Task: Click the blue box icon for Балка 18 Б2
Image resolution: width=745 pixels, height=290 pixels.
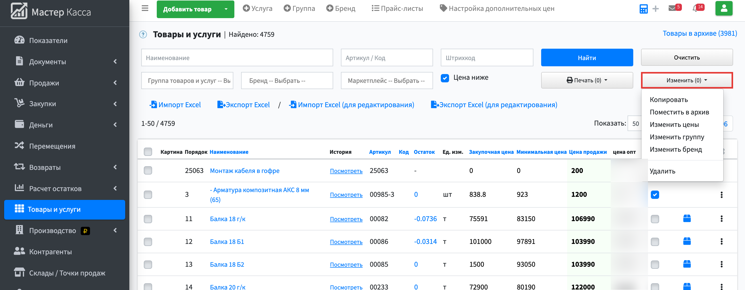Action: (x=687, y=264)
